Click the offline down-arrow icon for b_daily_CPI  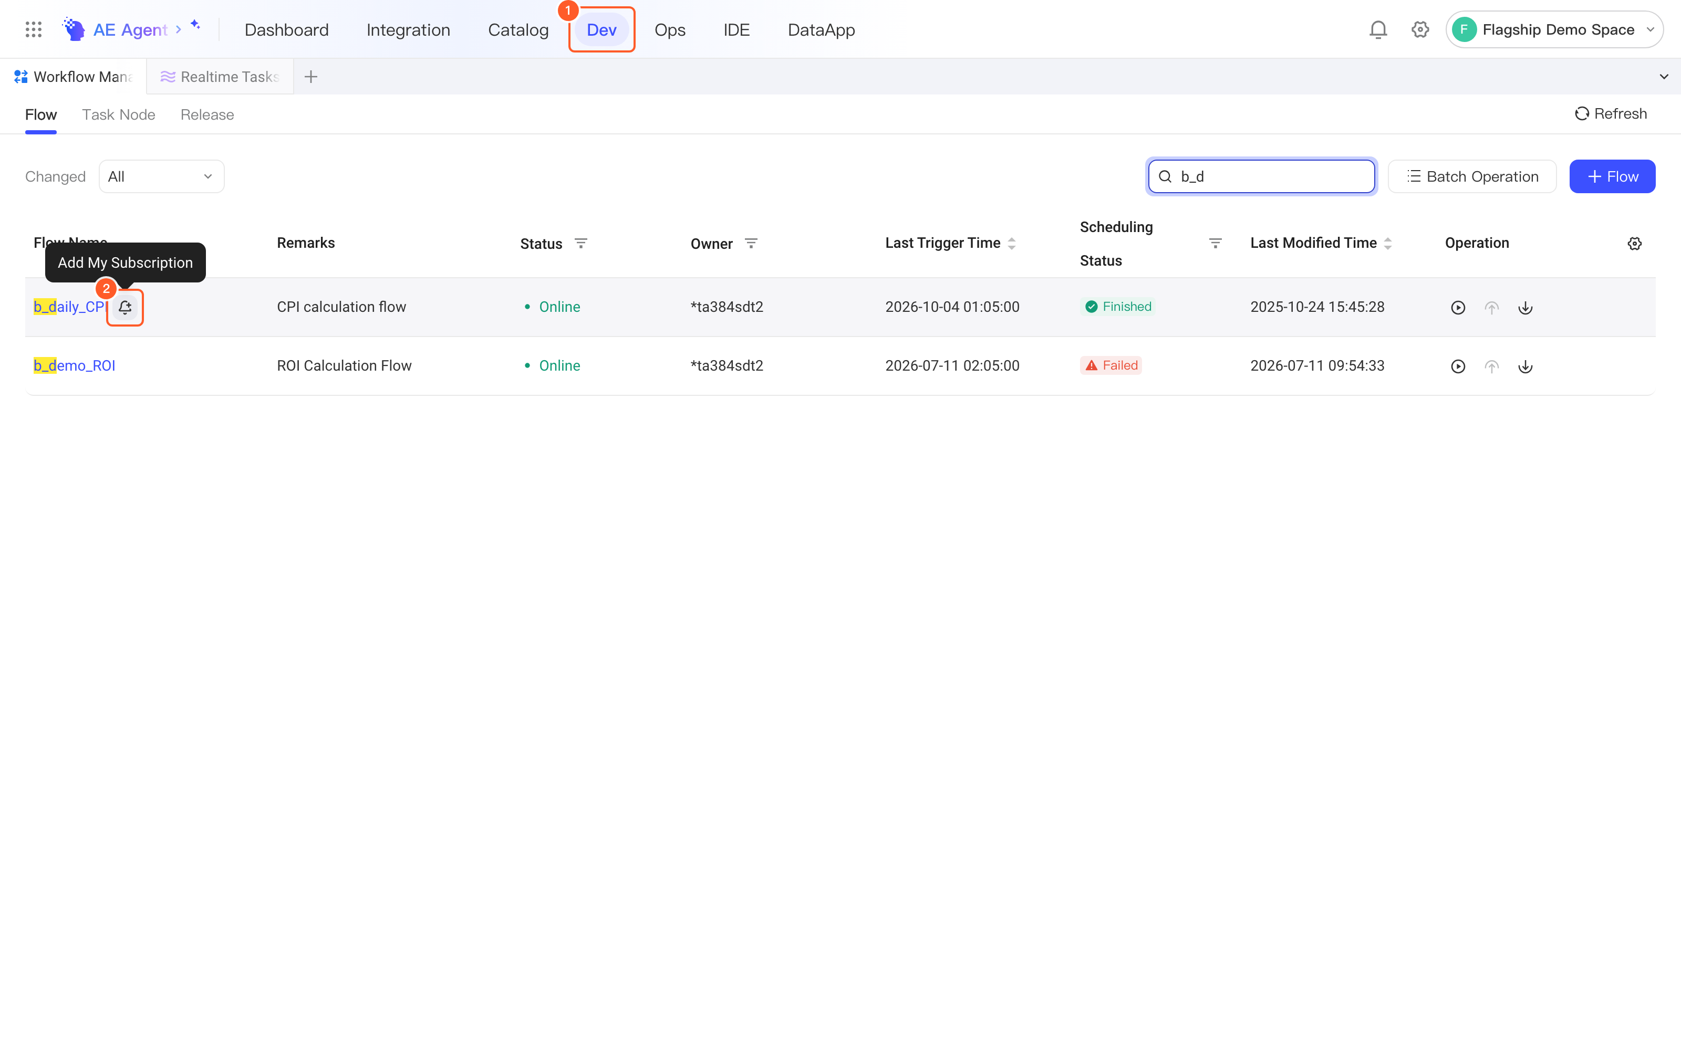point(1526,308)
